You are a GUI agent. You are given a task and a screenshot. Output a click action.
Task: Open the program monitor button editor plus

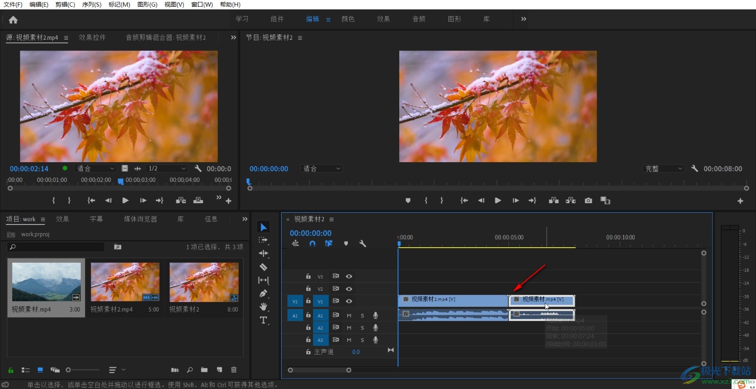coord(740,201)
